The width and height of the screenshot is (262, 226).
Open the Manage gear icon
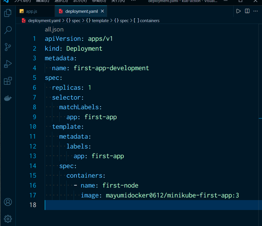[8, 219]
